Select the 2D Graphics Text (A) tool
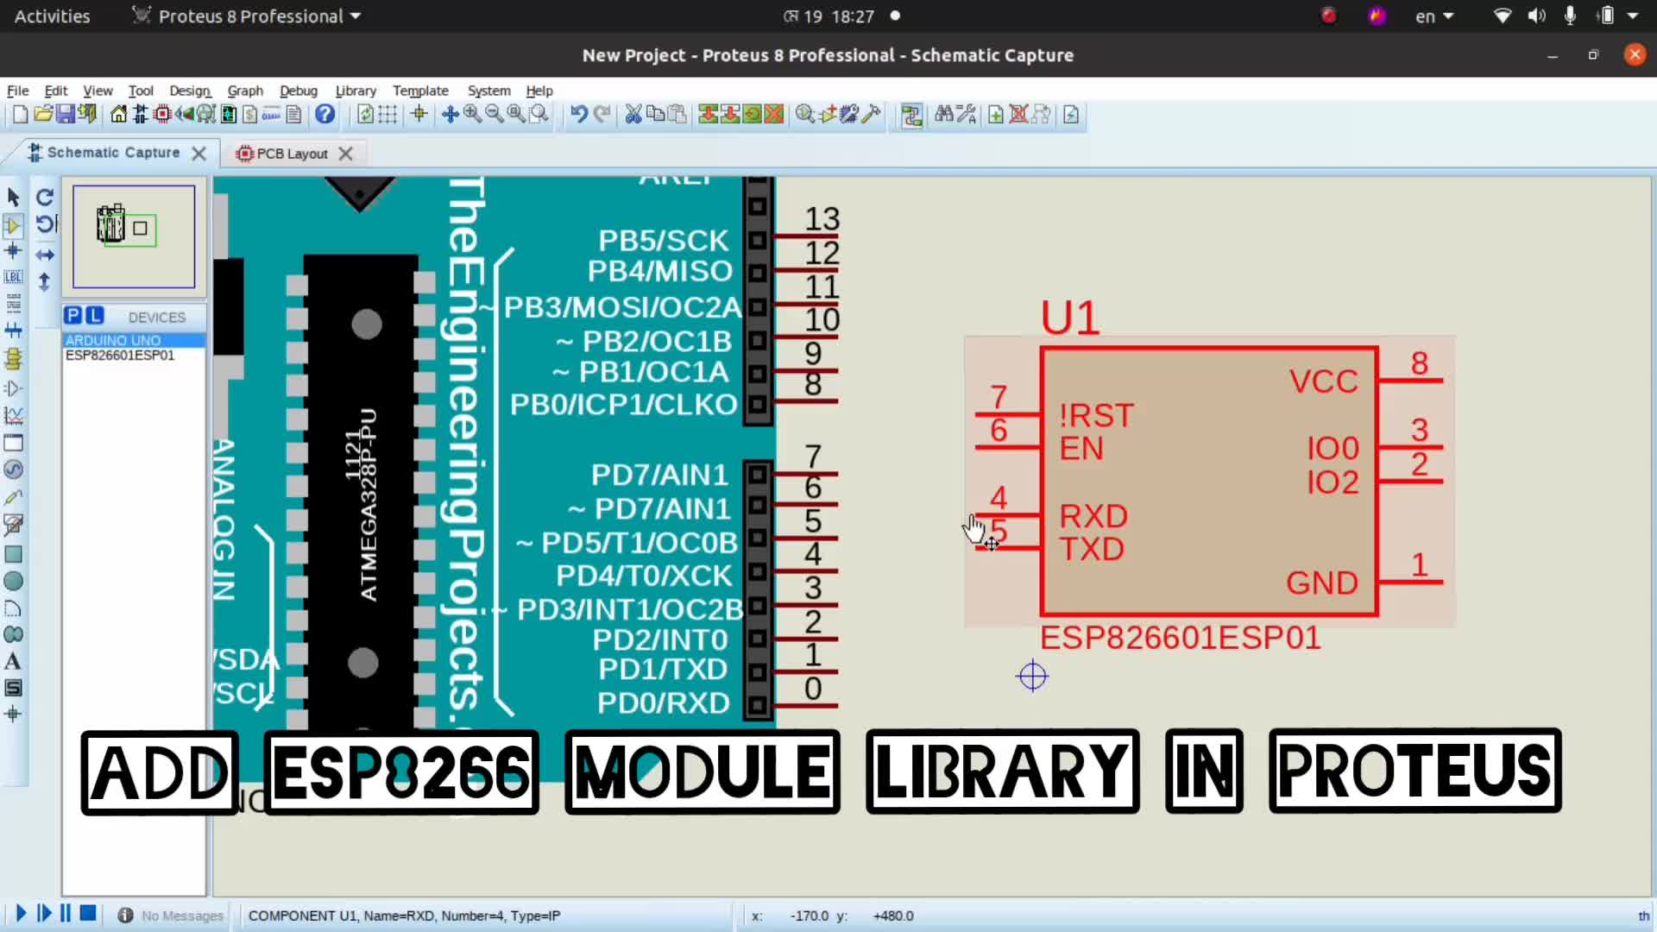 click(x=13, y=662)
